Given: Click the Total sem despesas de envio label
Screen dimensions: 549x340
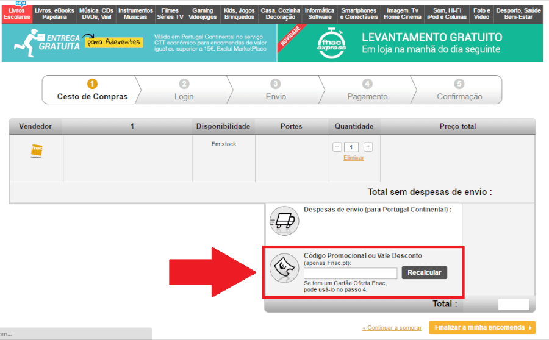Looking at the screenshot, I should click(x=430, y=192).
